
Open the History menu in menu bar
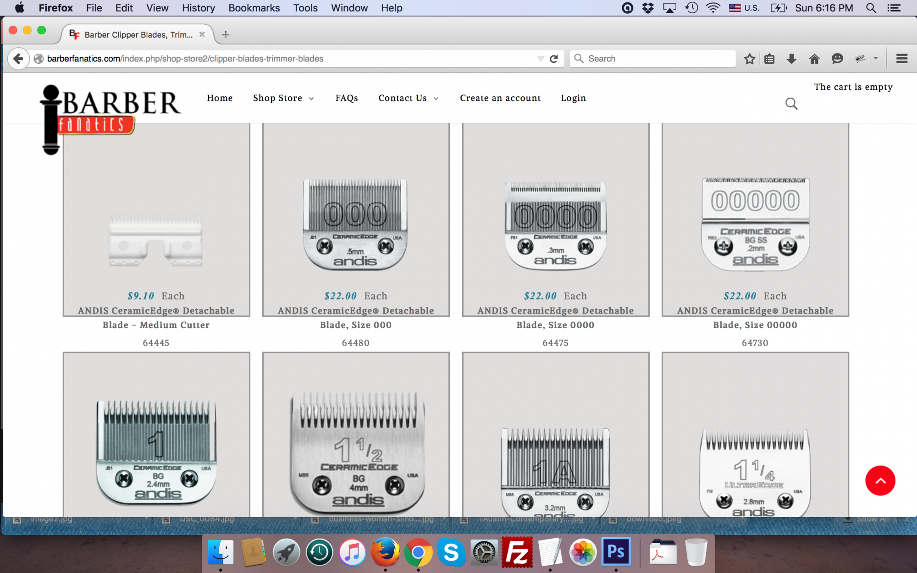pyautogui.click(x=198, y=8)
